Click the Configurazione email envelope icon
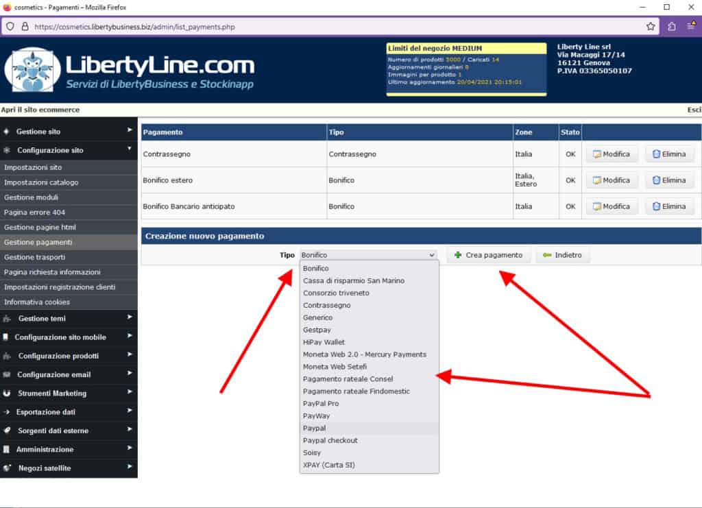This screenshot has width=702, height=508. point(7,374)
